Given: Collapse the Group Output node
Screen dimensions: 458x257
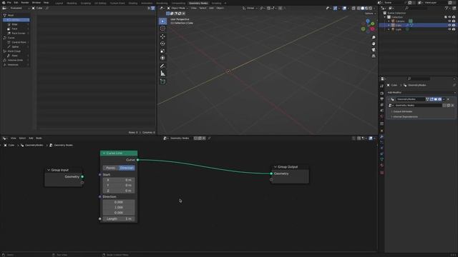Looking at the screenshot, I should pyautogui.click(x=275, y=167).
